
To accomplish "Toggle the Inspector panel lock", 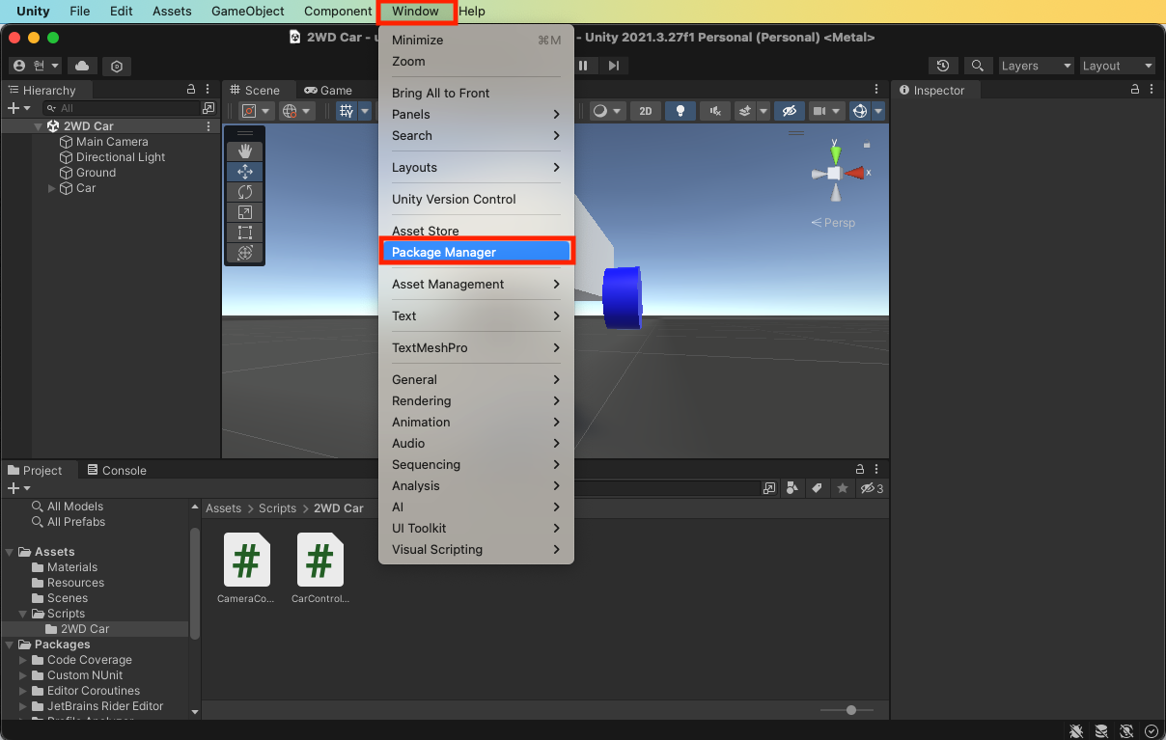I will tap(1136, 89).
